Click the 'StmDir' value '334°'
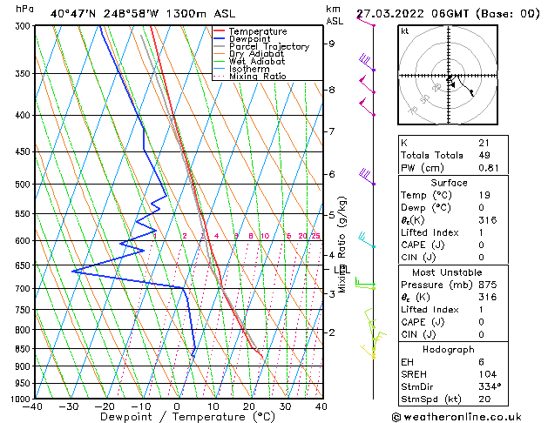 [490, 386]
